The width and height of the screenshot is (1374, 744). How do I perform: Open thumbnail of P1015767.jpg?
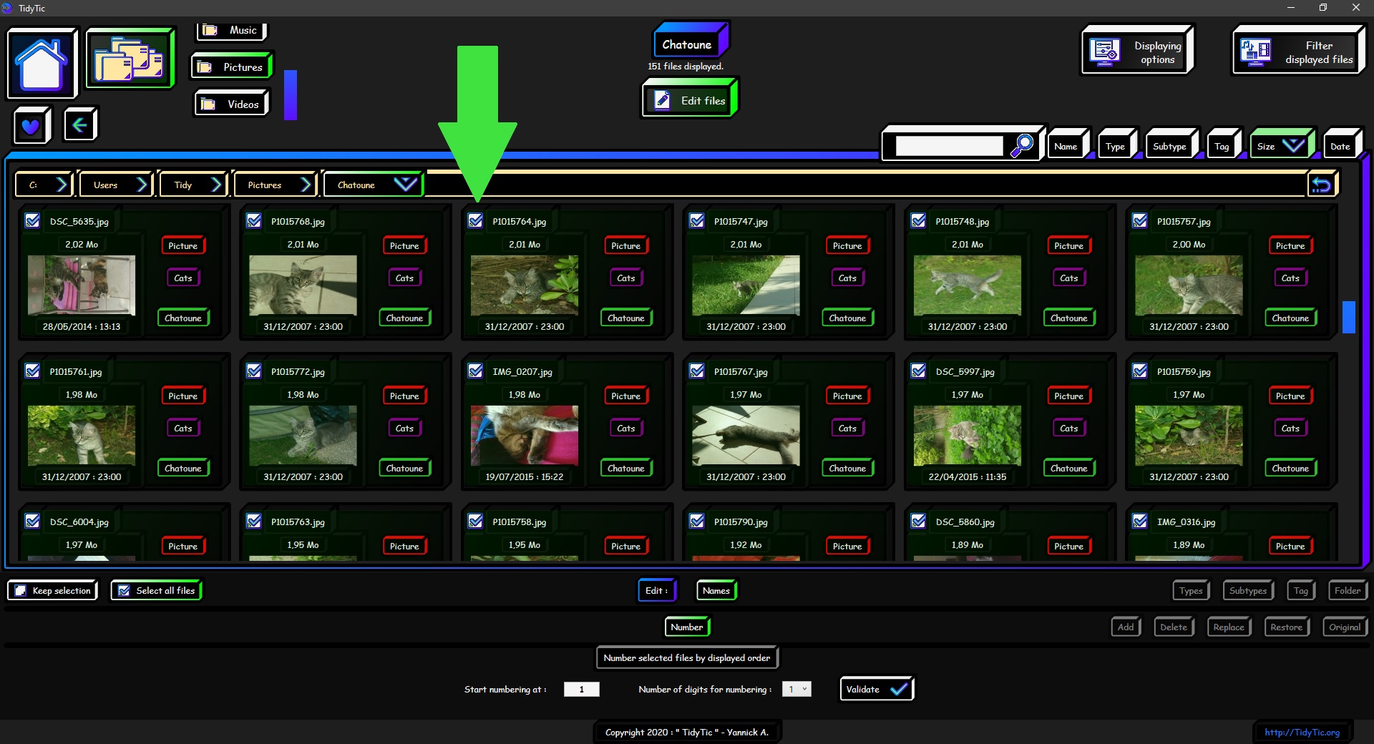point(746,436)
